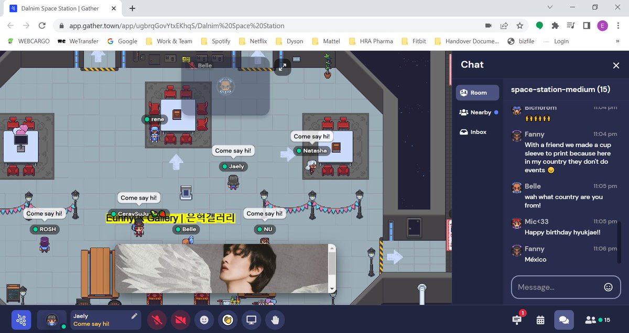Click the NU name label
The height and width of the screenshot is (333, 629).
(265, 229)
